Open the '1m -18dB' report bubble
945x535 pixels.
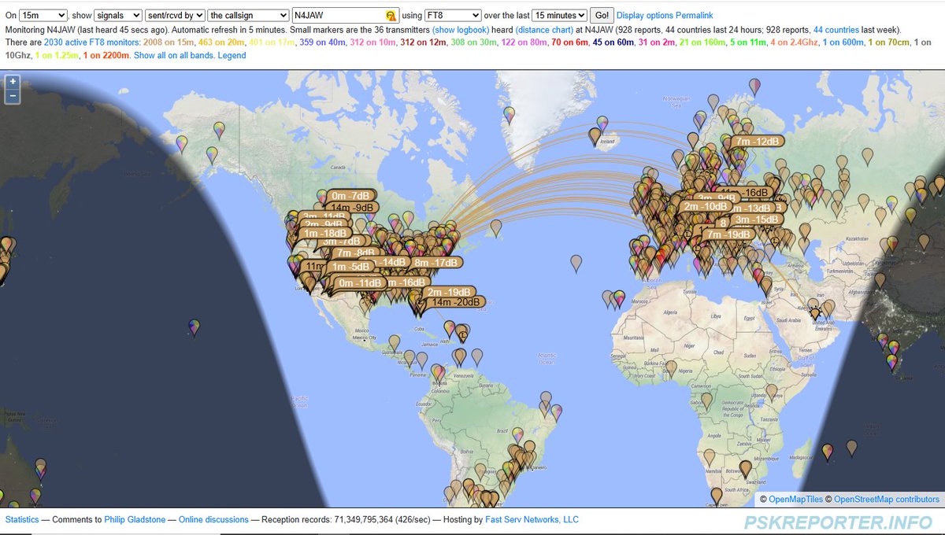324,233
